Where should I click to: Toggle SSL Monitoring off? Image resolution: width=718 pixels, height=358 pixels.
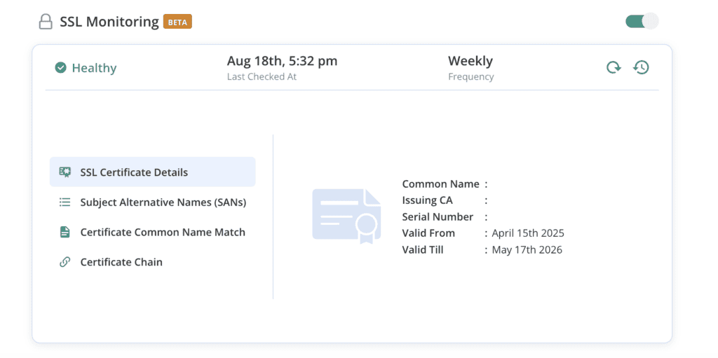[x=642, y=21]
